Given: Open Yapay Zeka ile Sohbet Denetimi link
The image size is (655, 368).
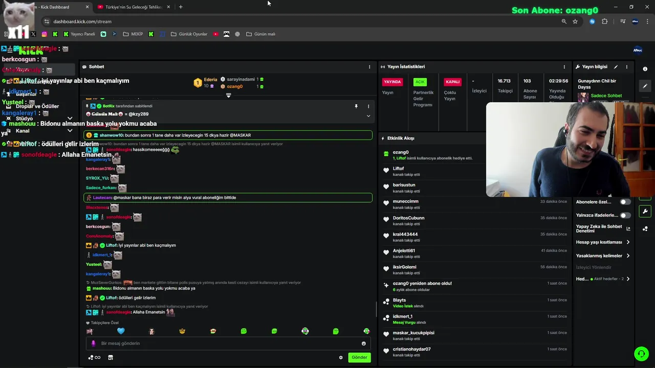Looking at the screenshot, I should (603, 228).
